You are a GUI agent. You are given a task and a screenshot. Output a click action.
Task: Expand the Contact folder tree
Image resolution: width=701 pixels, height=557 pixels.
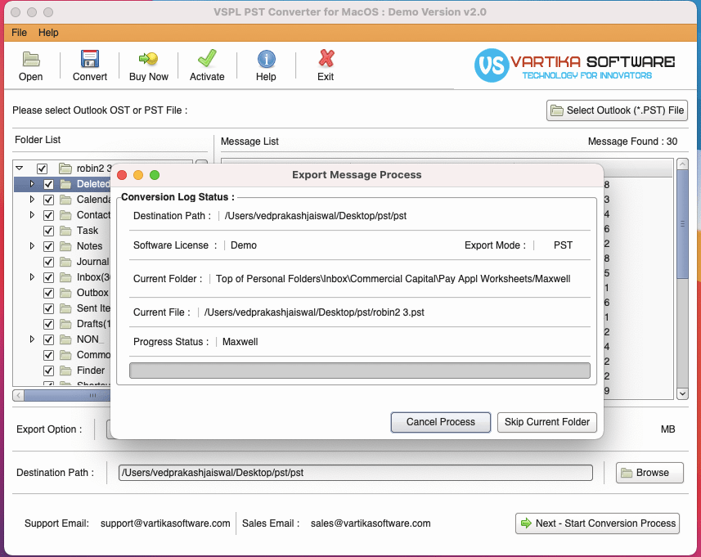pyautogui.click(x=32, y=214)
